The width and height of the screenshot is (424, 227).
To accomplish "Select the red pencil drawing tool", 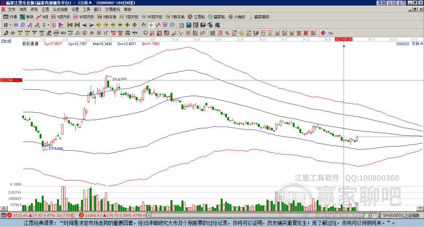I will (x=6, y=33).
